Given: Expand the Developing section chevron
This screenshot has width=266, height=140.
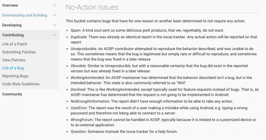Looking at the screenshot, I should pyautogui.click(x=54, y=25).
